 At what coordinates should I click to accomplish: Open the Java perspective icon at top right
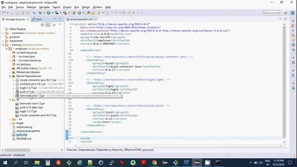tap(292, 13)
